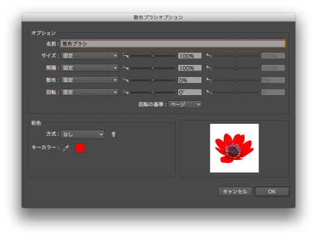Click the disabled 回転 maximum 0° field
Screen dimensions: 317x238
pos(273,93)
